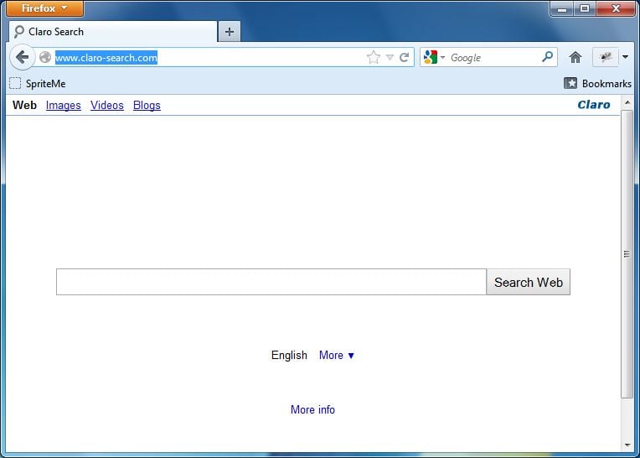The width and height of the screenshot is (640, 458).
Task: Click the SpriteMe bookmarklet
Action: (38, 84)
